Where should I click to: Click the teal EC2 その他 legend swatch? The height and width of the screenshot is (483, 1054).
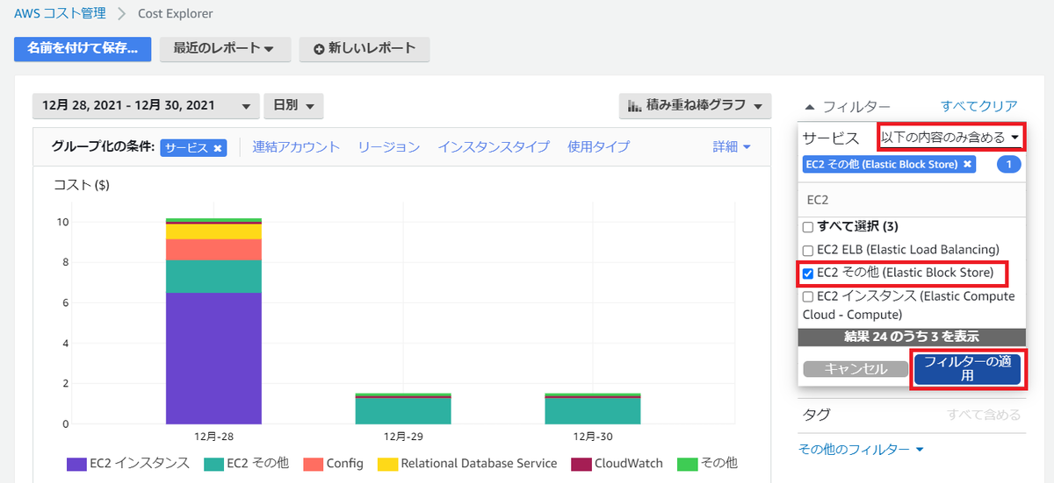point(213,464)
